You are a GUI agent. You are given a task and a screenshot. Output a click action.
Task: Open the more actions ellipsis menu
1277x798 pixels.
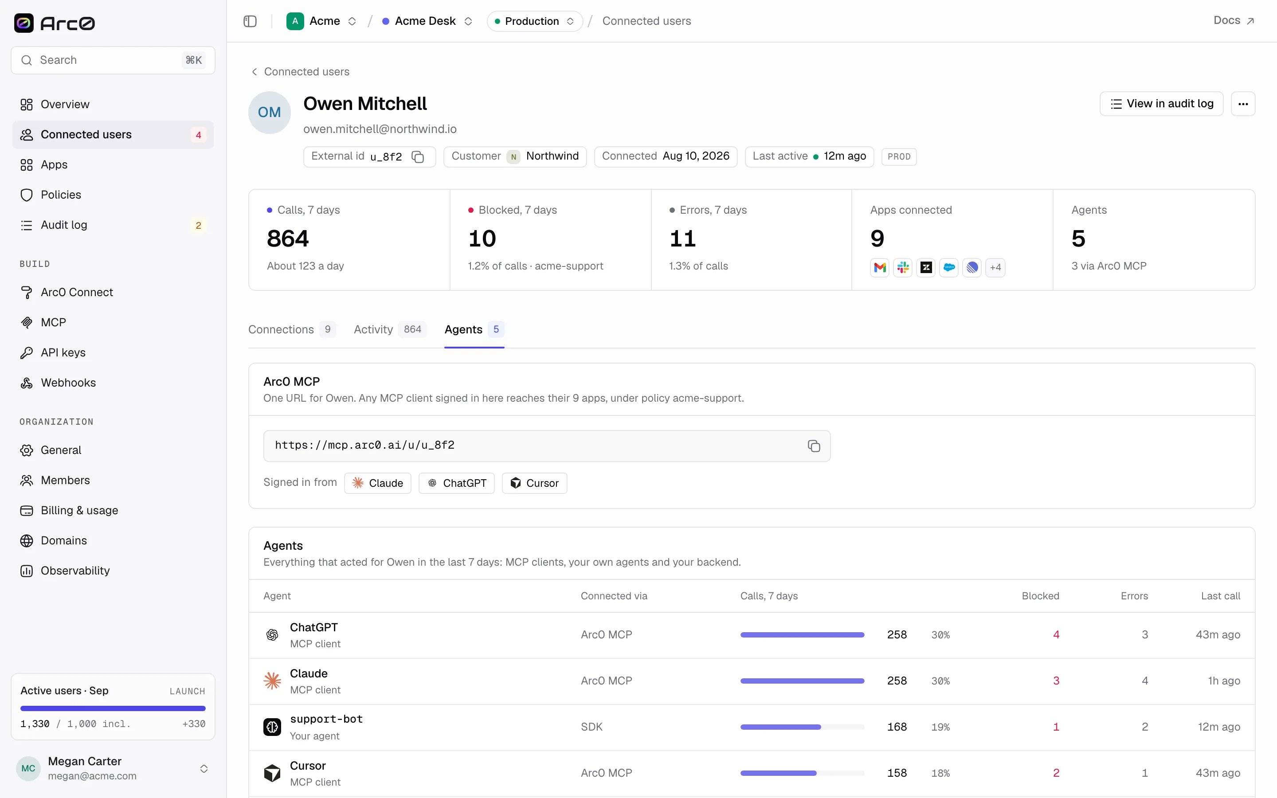click(x=1243, y=104)
